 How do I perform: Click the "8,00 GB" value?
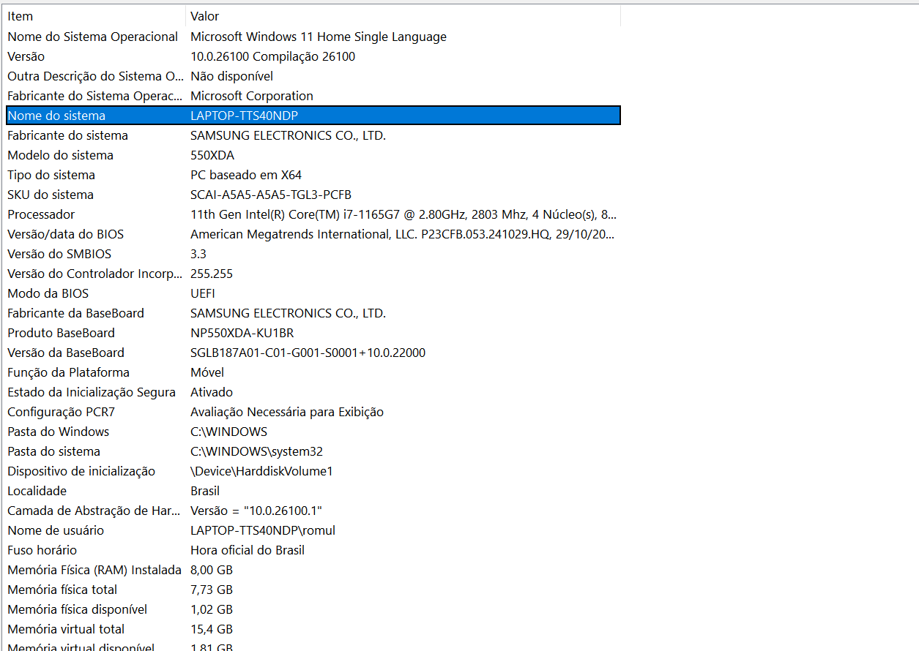pyautogui.click(x=212, y=570)
